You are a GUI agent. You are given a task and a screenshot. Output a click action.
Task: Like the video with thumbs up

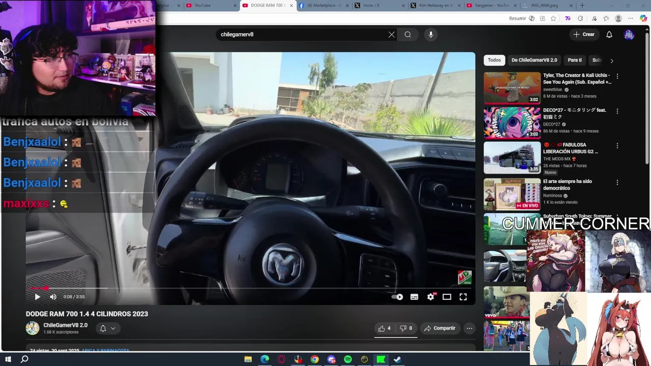pyautogui.click(x=384, y=328)
